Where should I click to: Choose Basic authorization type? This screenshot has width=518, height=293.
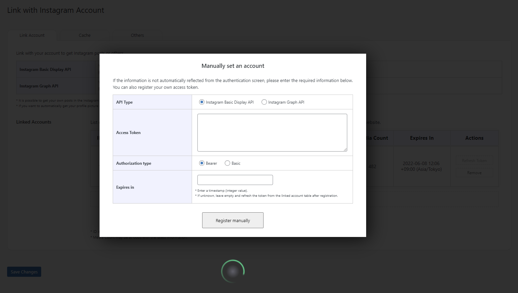(x=227, y=163)
